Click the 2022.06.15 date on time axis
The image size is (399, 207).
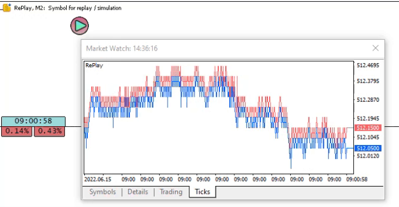point(97,179)
